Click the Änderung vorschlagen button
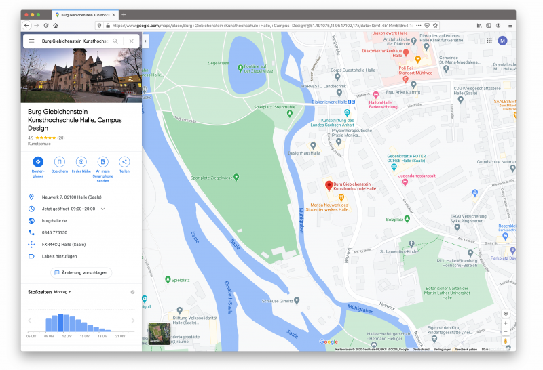Screen dimensions: 543x370 pos(81,272)
